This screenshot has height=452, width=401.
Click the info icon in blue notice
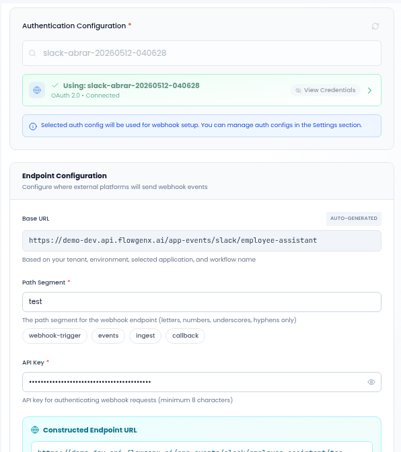33,126
